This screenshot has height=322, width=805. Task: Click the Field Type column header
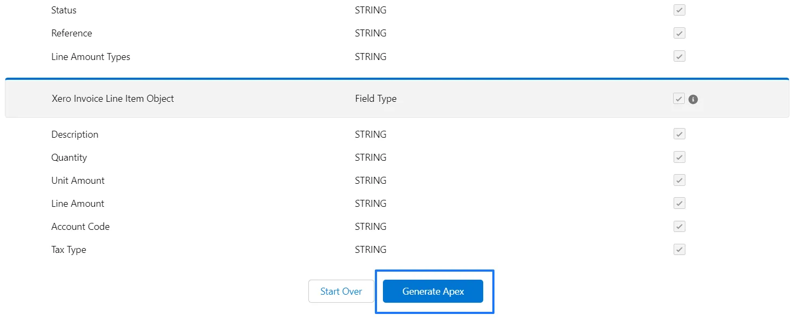[x=376, y=99]
